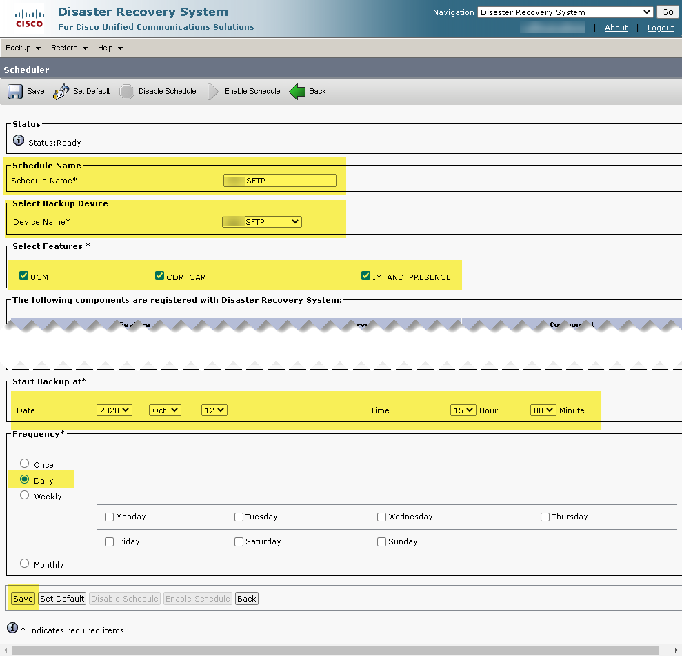Open the Help menu
682x656 pixels.
pyautogui.click(x=110, y=48)
